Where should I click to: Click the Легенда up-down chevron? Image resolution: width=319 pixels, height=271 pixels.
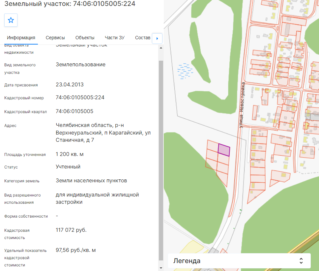click(301, 261)
